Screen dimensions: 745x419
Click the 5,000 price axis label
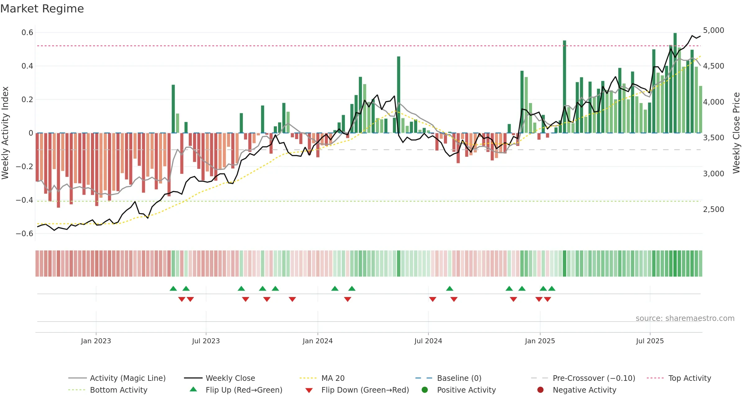pyautogui.click(x=713, y=30)
